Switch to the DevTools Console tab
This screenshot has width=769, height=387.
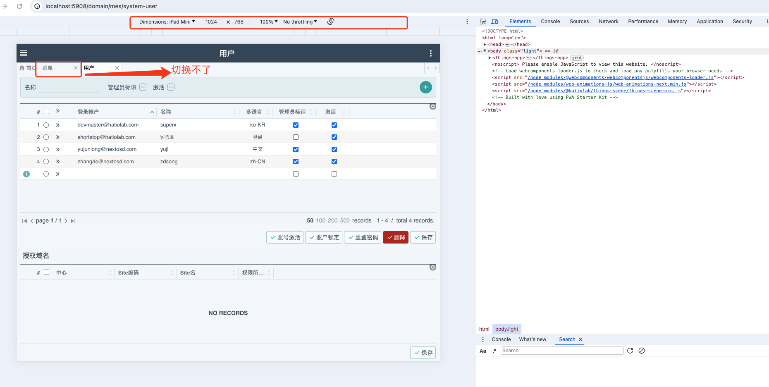(x=550, y=21)
